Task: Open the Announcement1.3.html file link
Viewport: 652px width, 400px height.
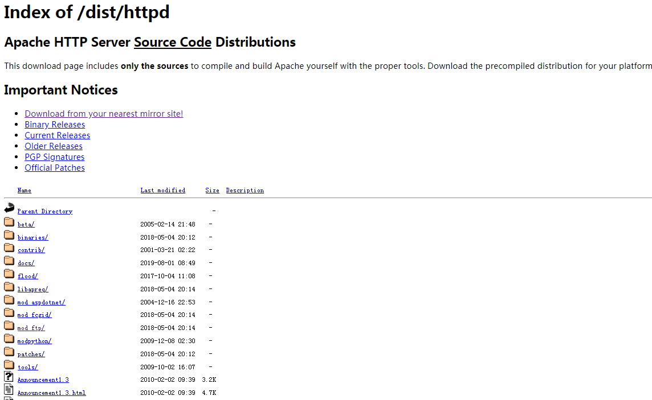Action: pyautogui.click(x=51, y=393)
